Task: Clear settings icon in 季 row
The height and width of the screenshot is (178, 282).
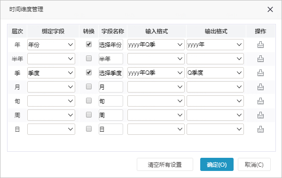Action: 260,73
